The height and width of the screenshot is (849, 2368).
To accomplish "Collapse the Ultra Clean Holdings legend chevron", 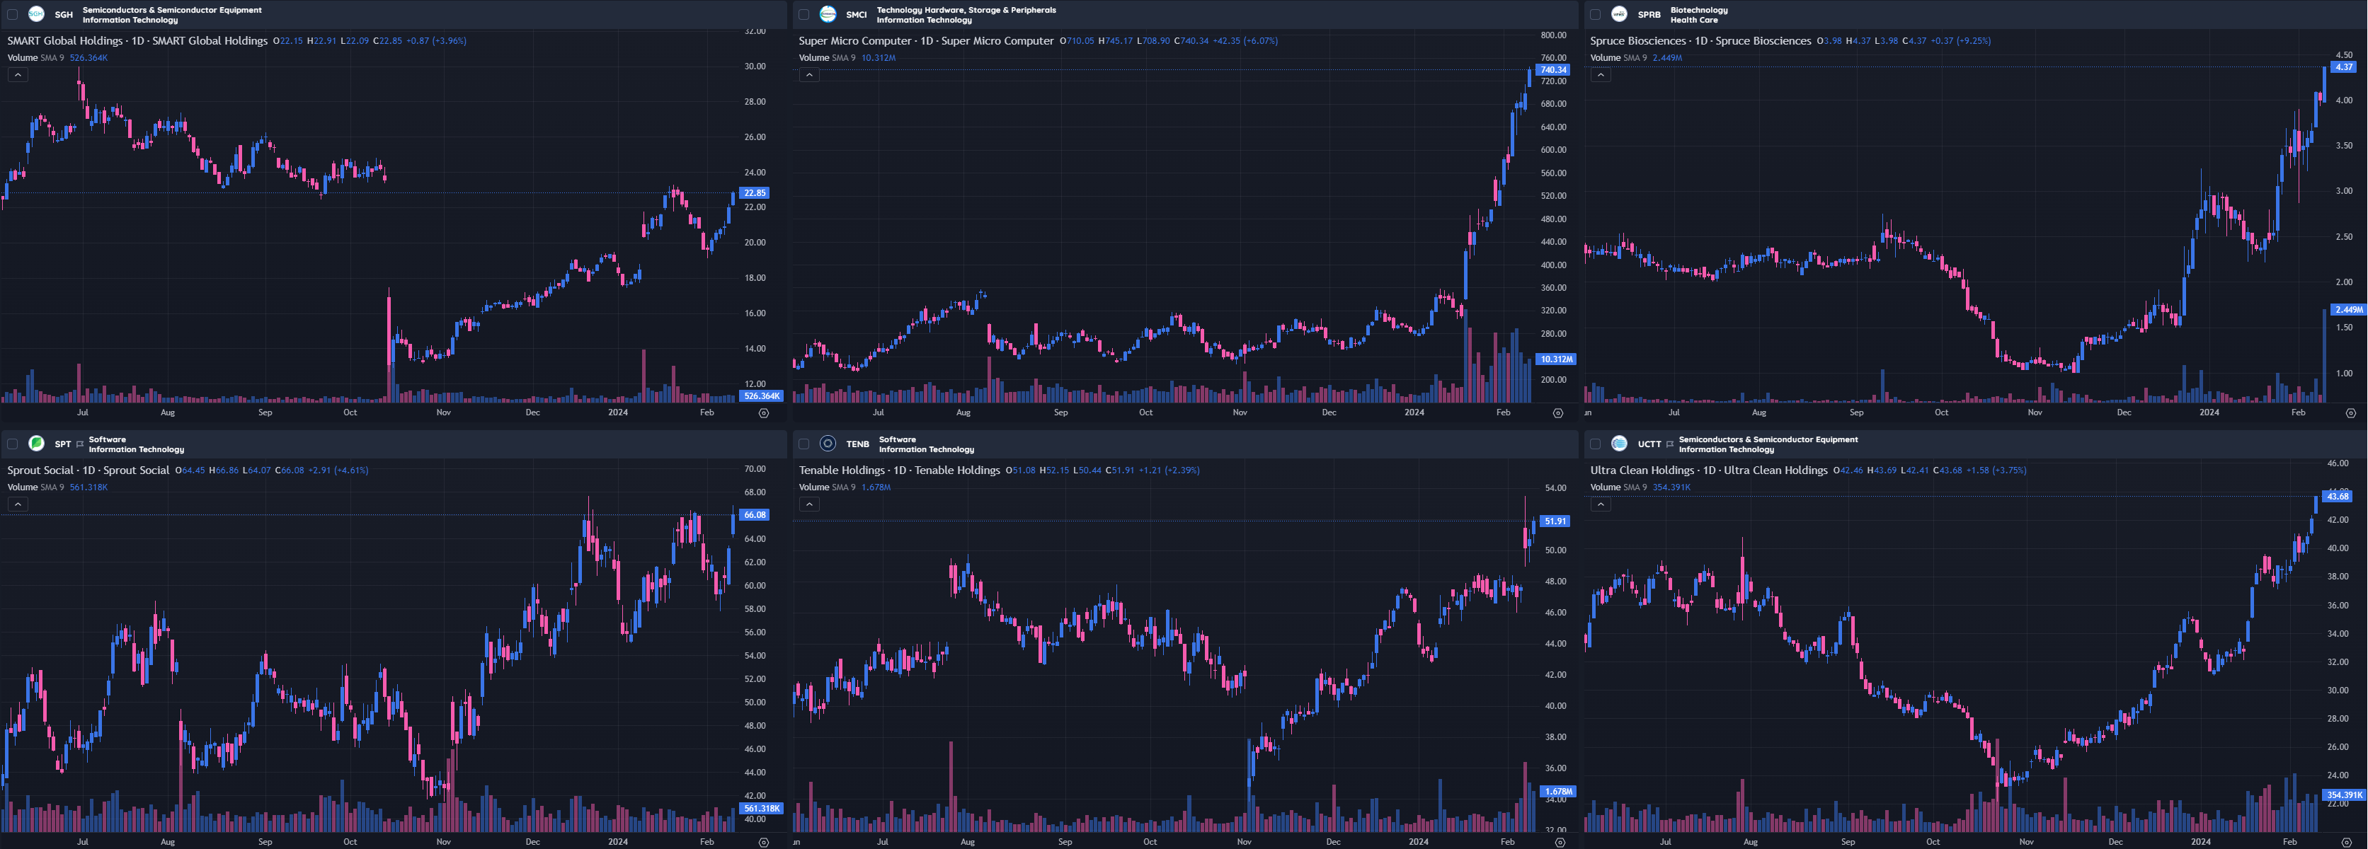I will (1601, 504).
